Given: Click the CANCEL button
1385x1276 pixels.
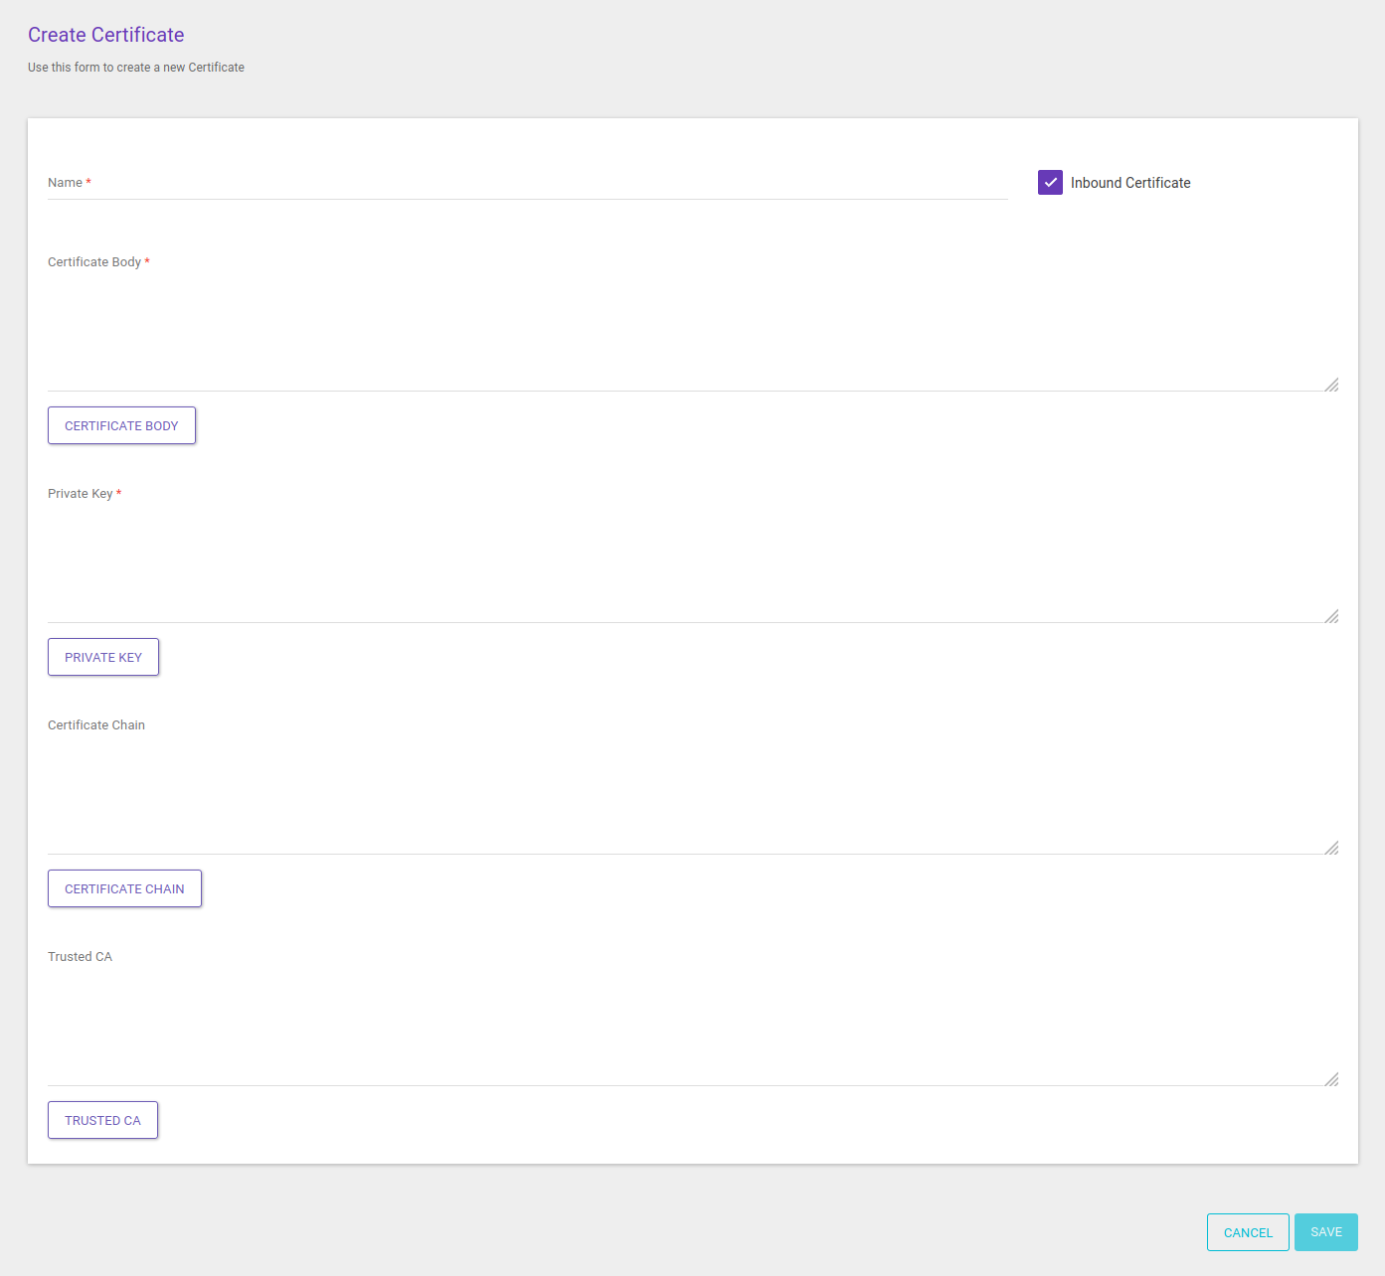Looking at the screenshot, I should tap(1247, 1231).
